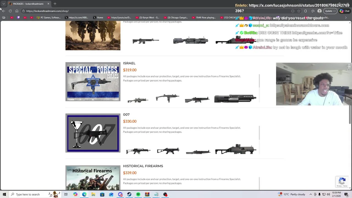Click the Twitch bookmark icon
This screenshot has height=198, width=352.
click(x=18, y=18)
